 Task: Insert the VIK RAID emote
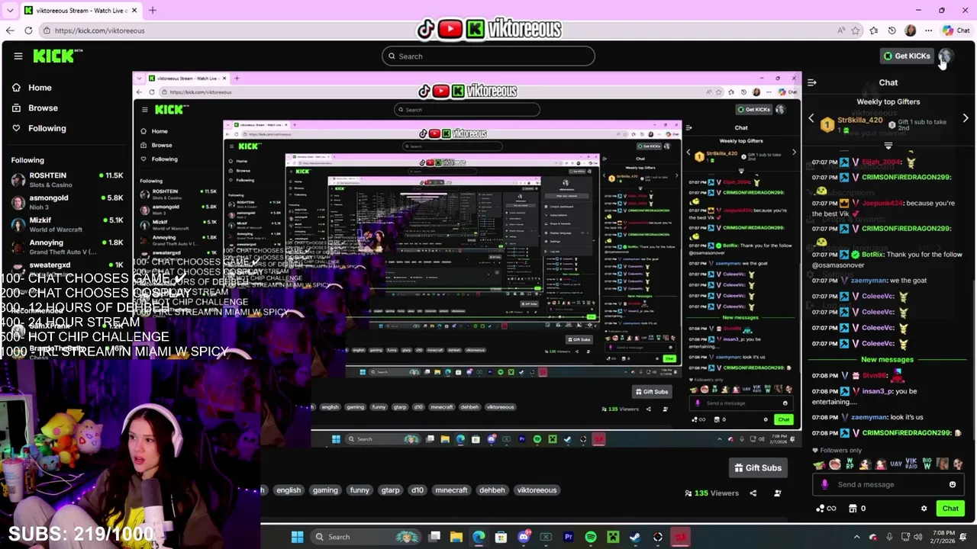click(x=911, y=464)
